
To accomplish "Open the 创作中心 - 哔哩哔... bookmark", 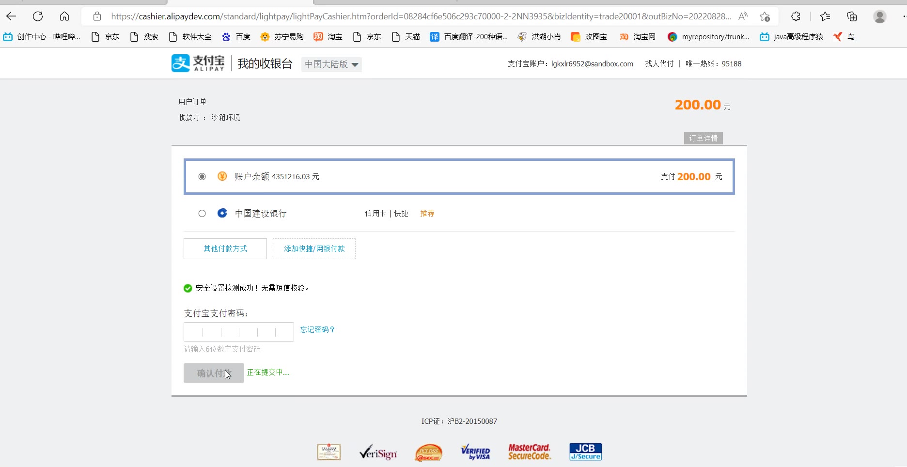I will click(42, 36).
